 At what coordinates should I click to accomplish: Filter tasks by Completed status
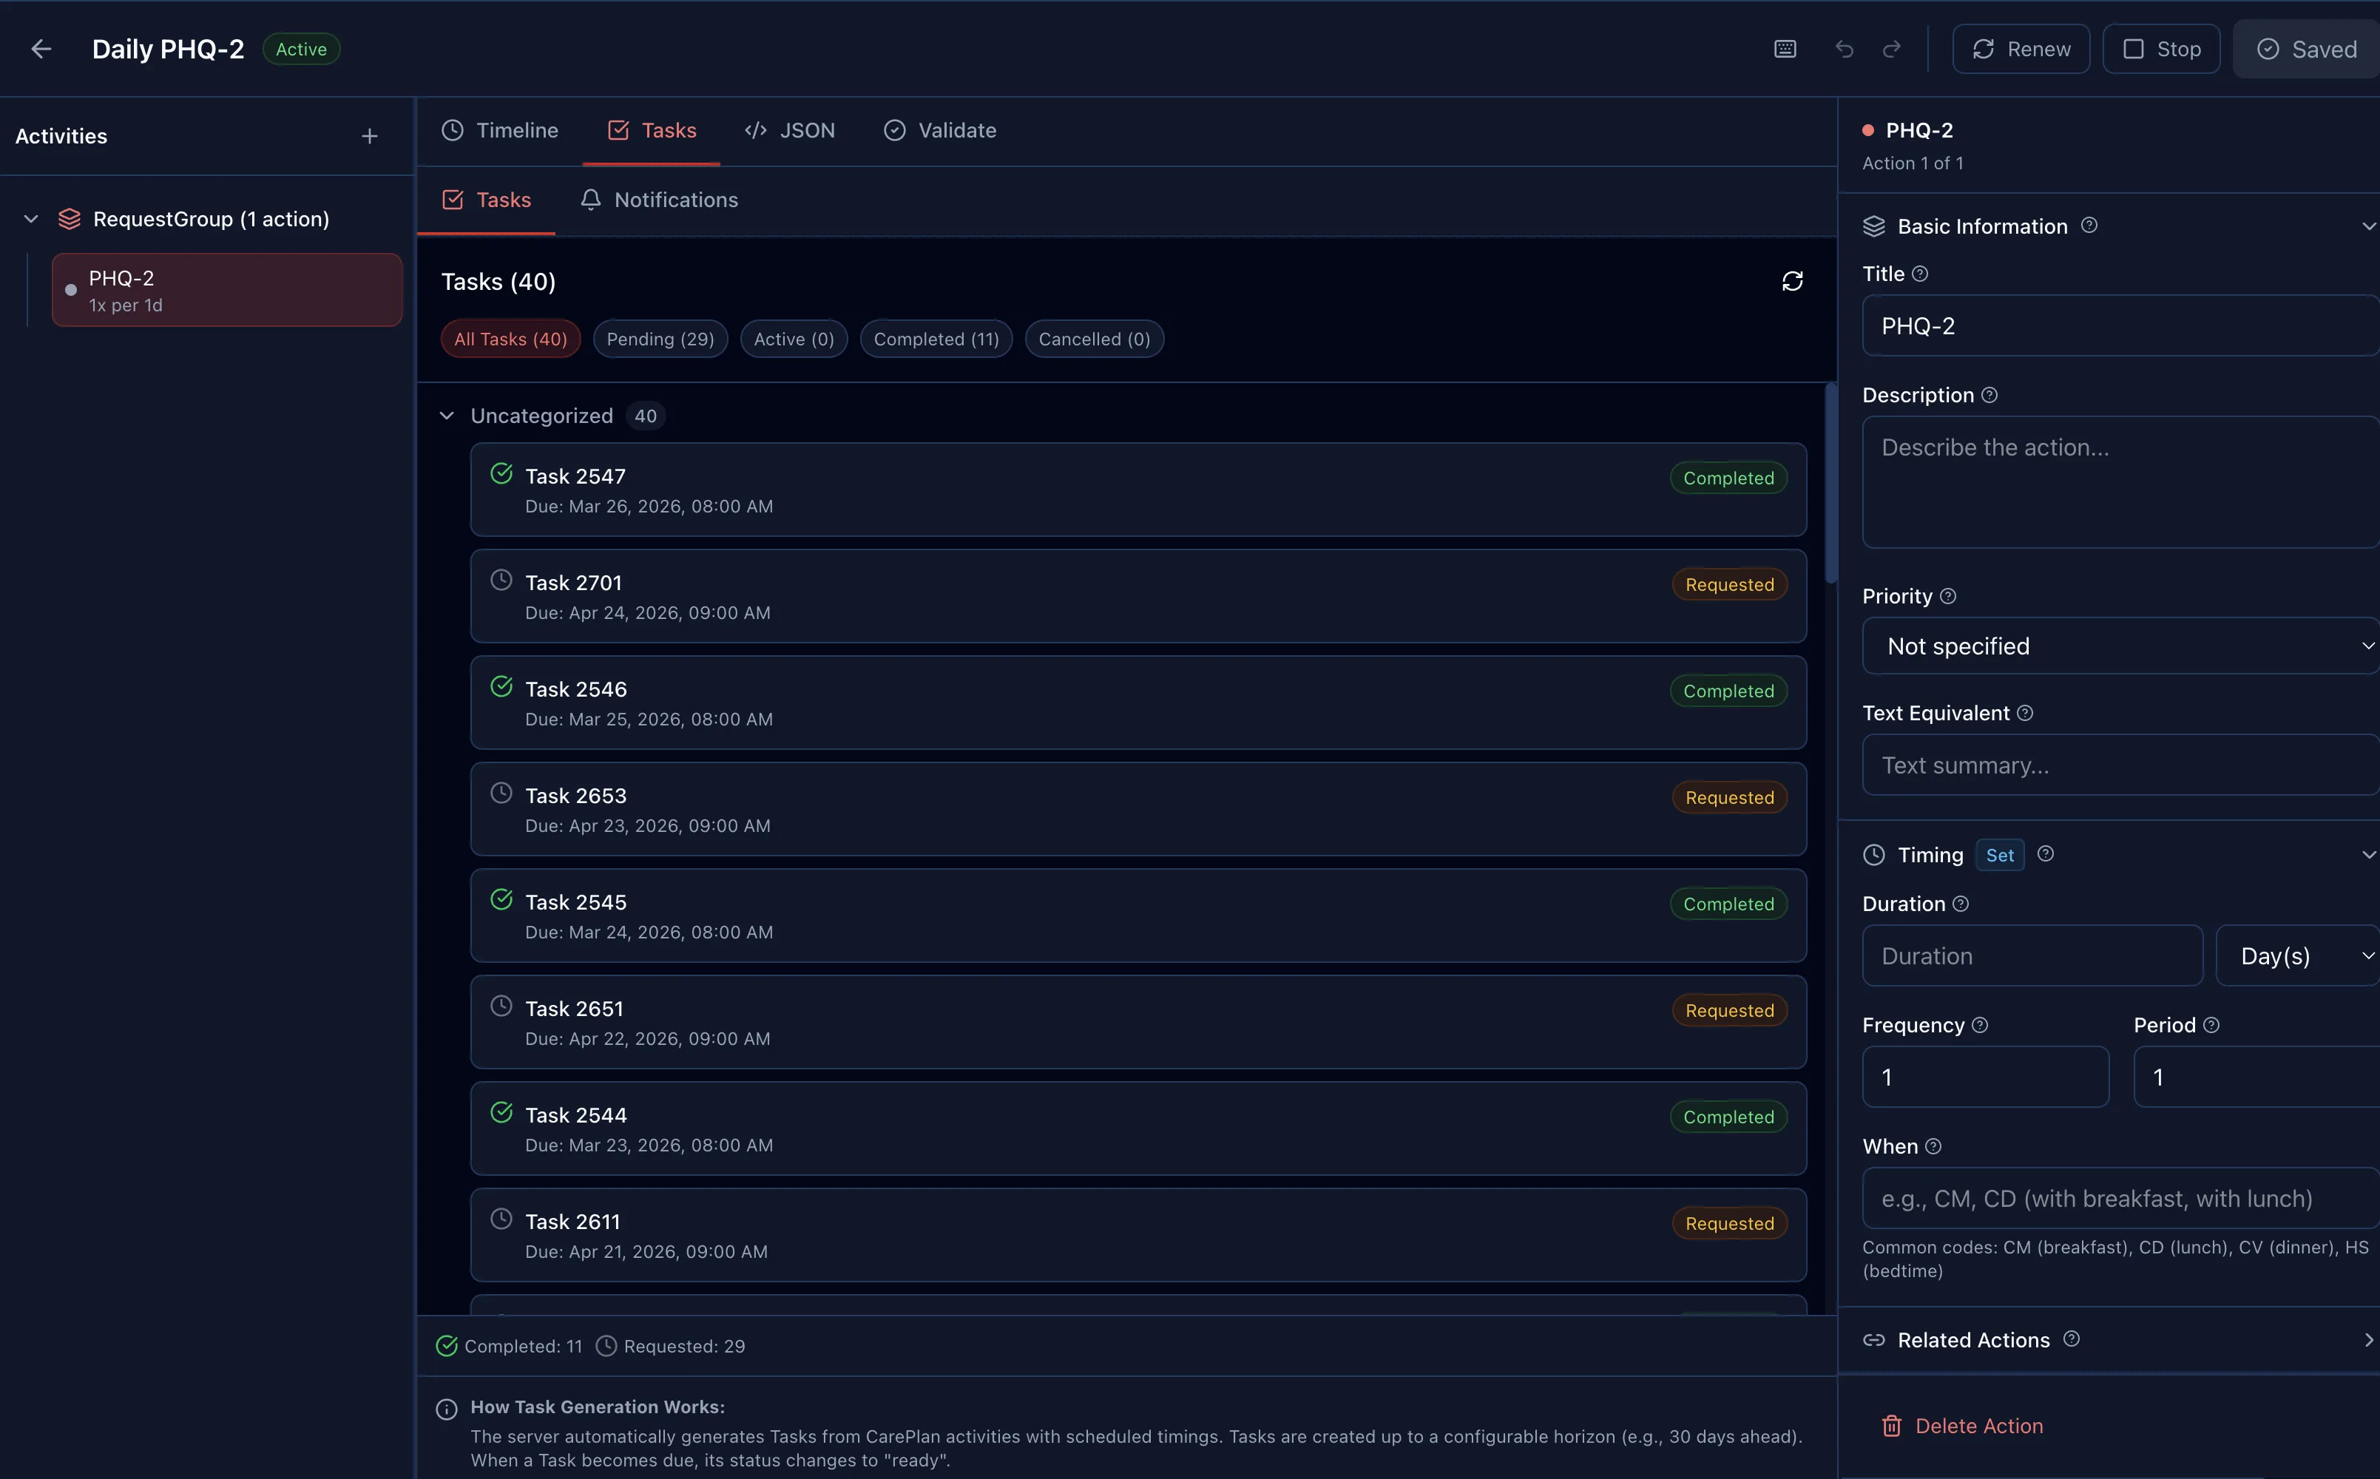click(935, 339)
